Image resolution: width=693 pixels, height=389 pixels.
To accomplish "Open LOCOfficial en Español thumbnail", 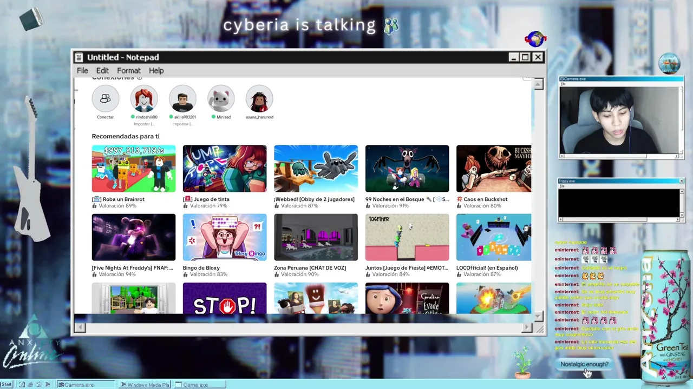I will point(494,237).
